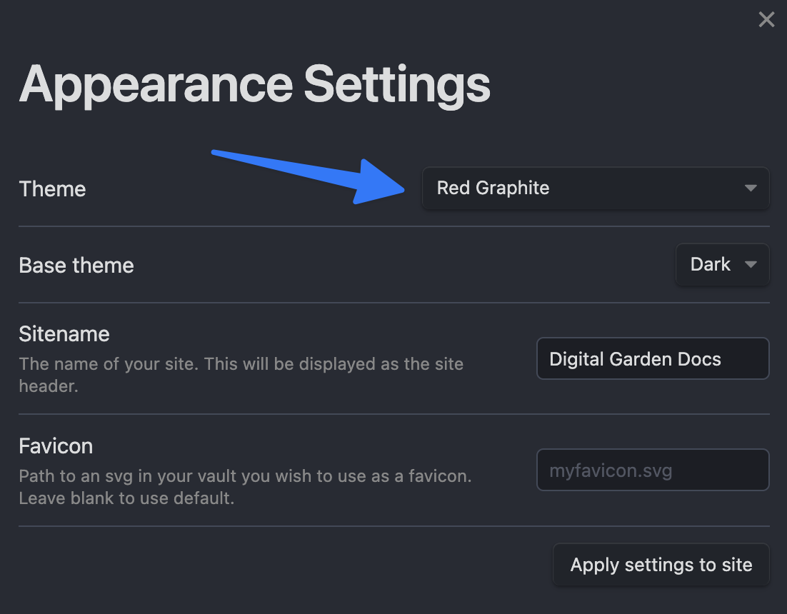Click the Appearance Settings heading
This screenshot has width=787, height=614.
(254, 84)
